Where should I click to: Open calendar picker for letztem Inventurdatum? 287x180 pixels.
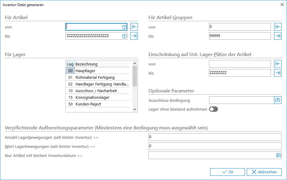pos(278,155)
